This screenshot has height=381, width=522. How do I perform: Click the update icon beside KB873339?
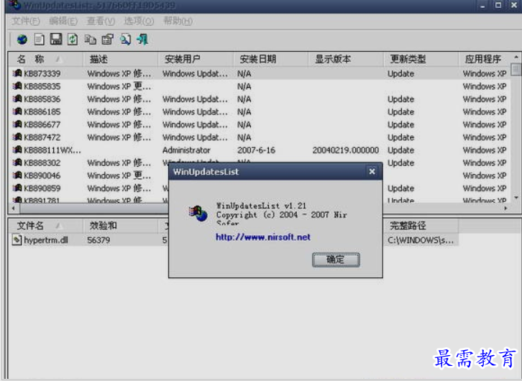tap(17, 73)
